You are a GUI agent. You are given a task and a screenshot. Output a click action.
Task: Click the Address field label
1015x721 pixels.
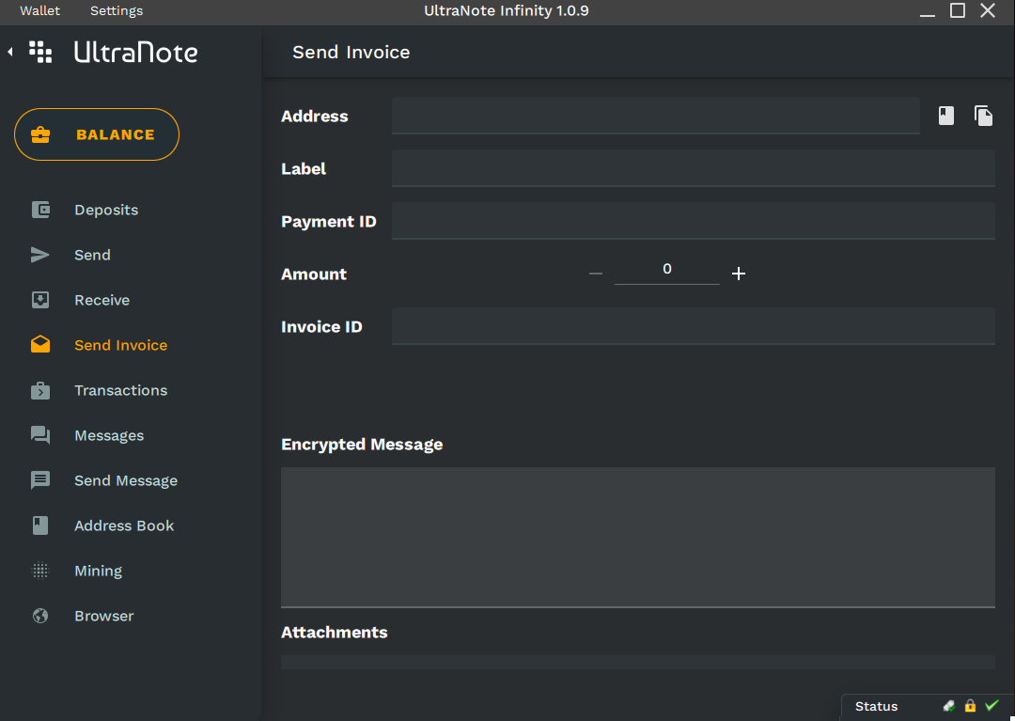(315, 117)
